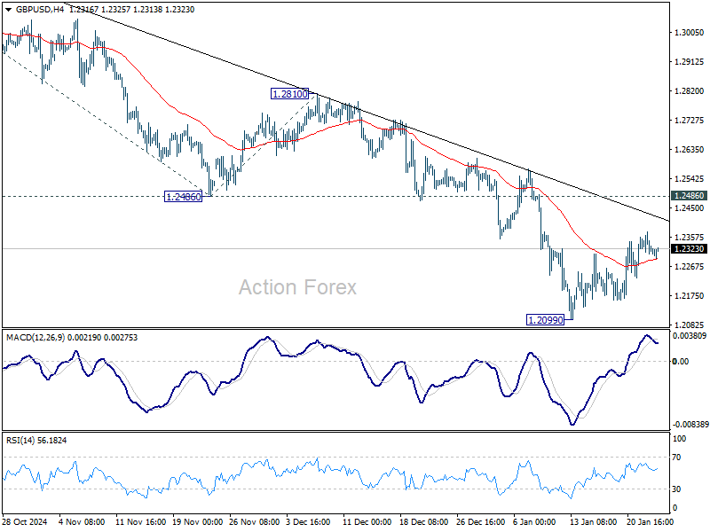The height and width of the screenshot is (532, 710).
Task: Click the 1.24500 price axis value
Action: [x=690, y=208]
